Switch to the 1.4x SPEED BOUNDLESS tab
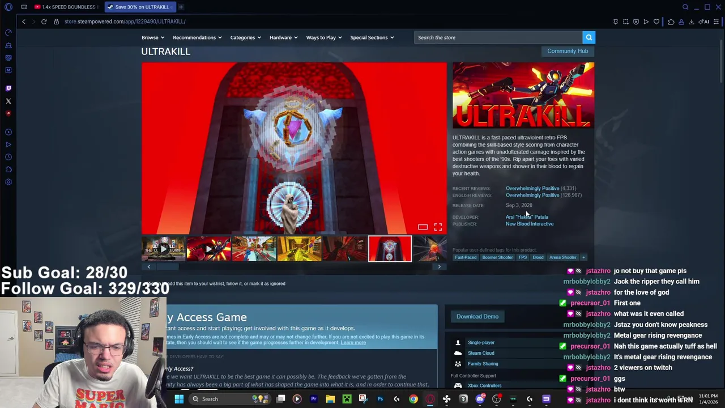Screen dimensions: 725x408 (x=66, y=7)
